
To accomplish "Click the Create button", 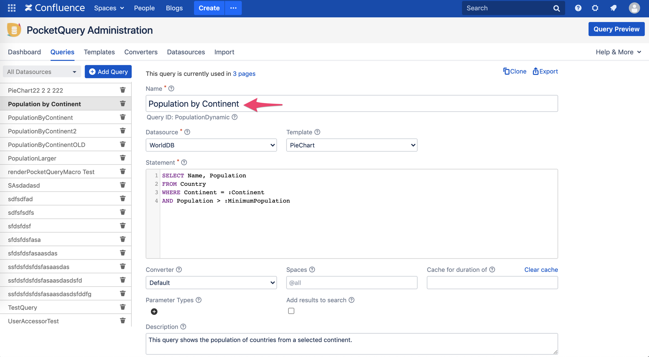I will point(209,8).
